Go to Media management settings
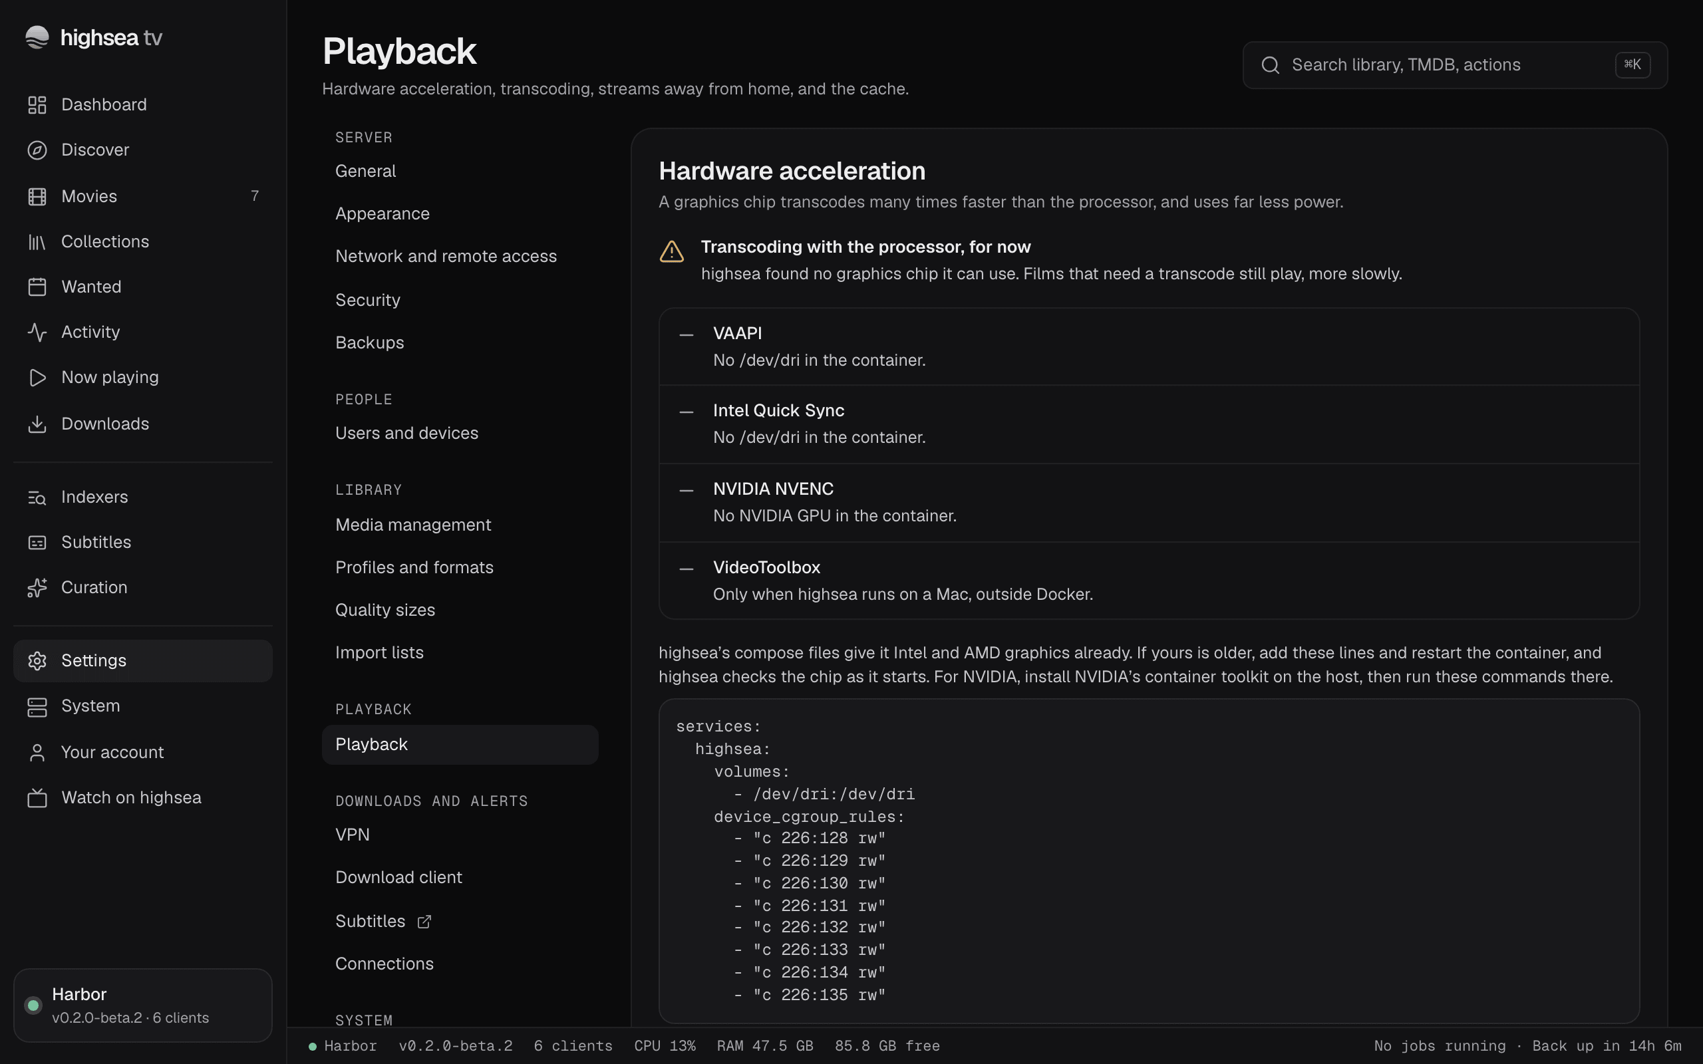The height and width of the screenshot is (1064, 1703). (x=460, y=525)
